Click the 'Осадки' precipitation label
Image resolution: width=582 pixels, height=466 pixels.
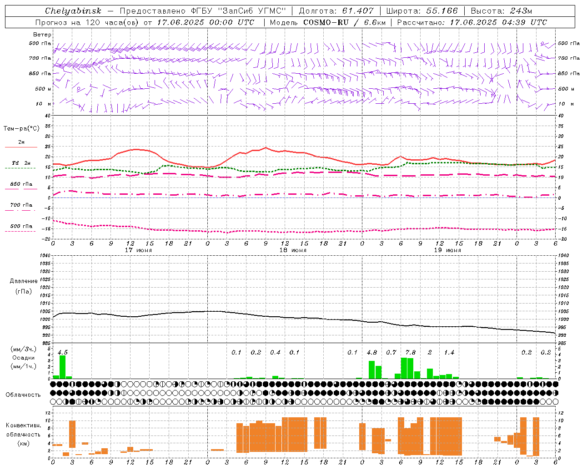pos(24,358)
